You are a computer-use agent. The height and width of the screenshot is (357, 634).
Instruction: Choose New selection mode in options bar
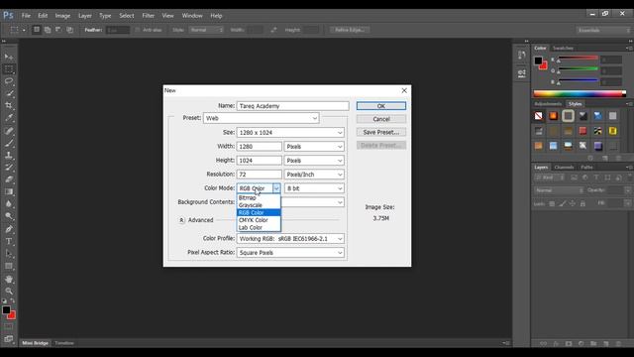[x=37, y=30]
